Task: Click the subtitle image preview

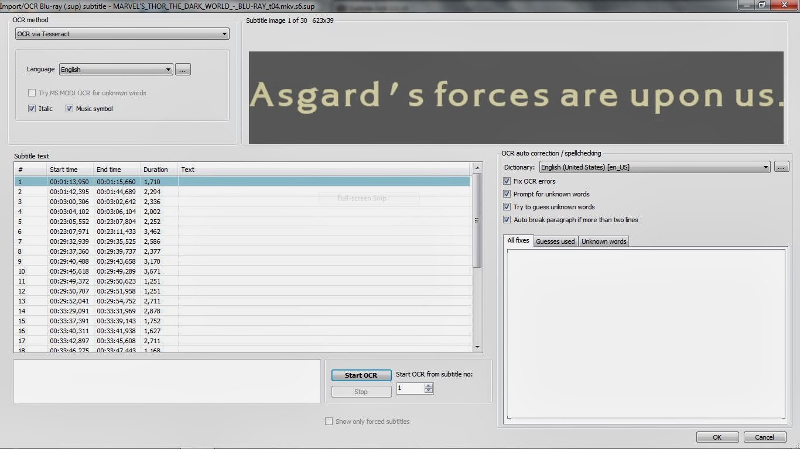Action: point(516,97)
